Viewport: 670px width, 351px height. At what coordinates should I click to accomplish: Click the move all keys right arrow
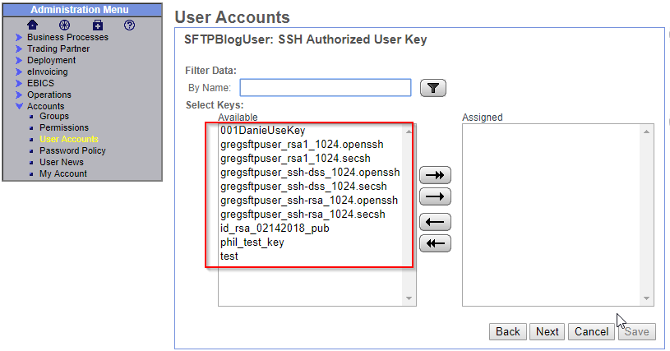point(435,175)
